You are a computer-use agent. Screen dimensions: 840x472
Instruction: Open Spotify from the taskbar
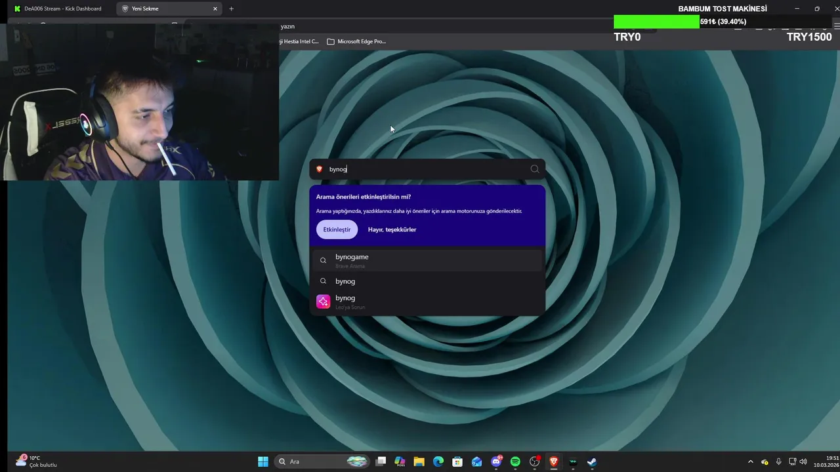[515, 462]
